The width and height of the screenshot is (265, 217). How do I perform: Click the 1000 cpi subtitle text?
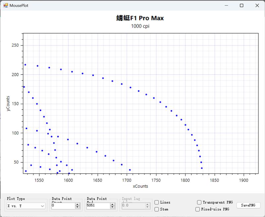[x=140, y=26]
